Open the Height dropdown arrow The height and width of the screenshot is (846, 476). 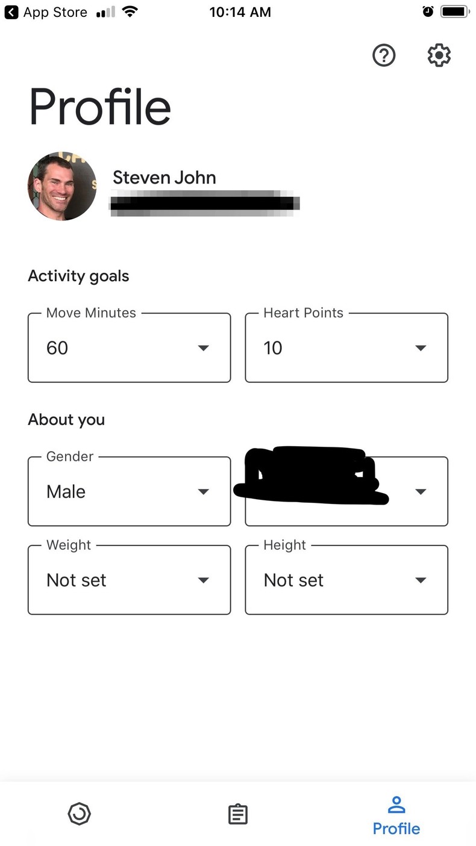421,580
